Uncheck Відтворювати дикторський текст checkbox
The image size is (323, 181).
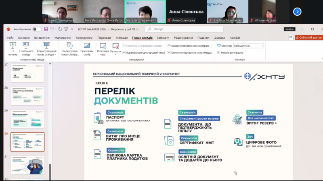(x=124, y=52)
